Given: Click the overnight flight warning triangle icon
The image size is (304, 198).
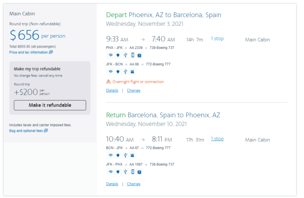Looking at the screenshot, I should (108, 82).
